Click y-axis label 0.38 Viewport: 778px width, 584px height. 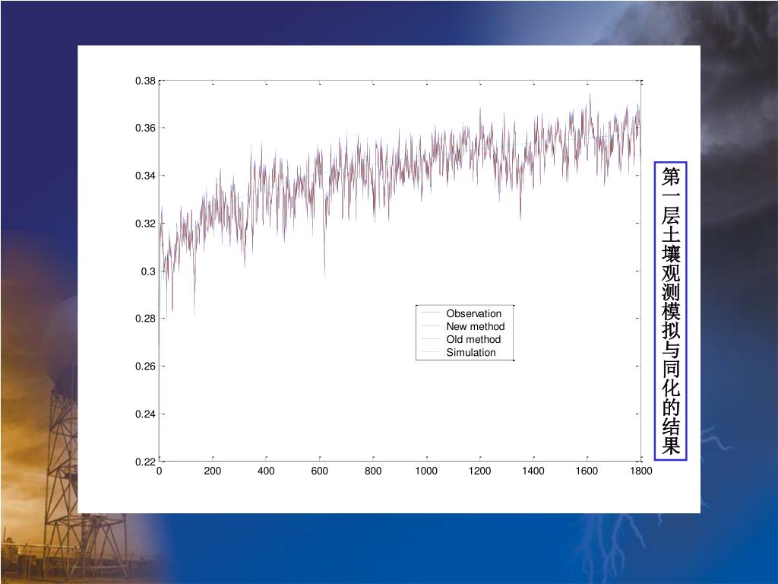pyautogui.click(x=145, y=81)
